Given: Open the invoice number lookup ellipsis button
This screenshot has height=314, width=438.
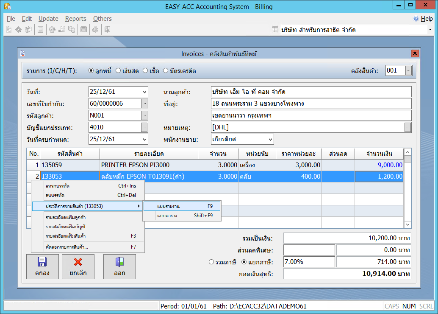Looking at the screenshot, I should point(144,103).
